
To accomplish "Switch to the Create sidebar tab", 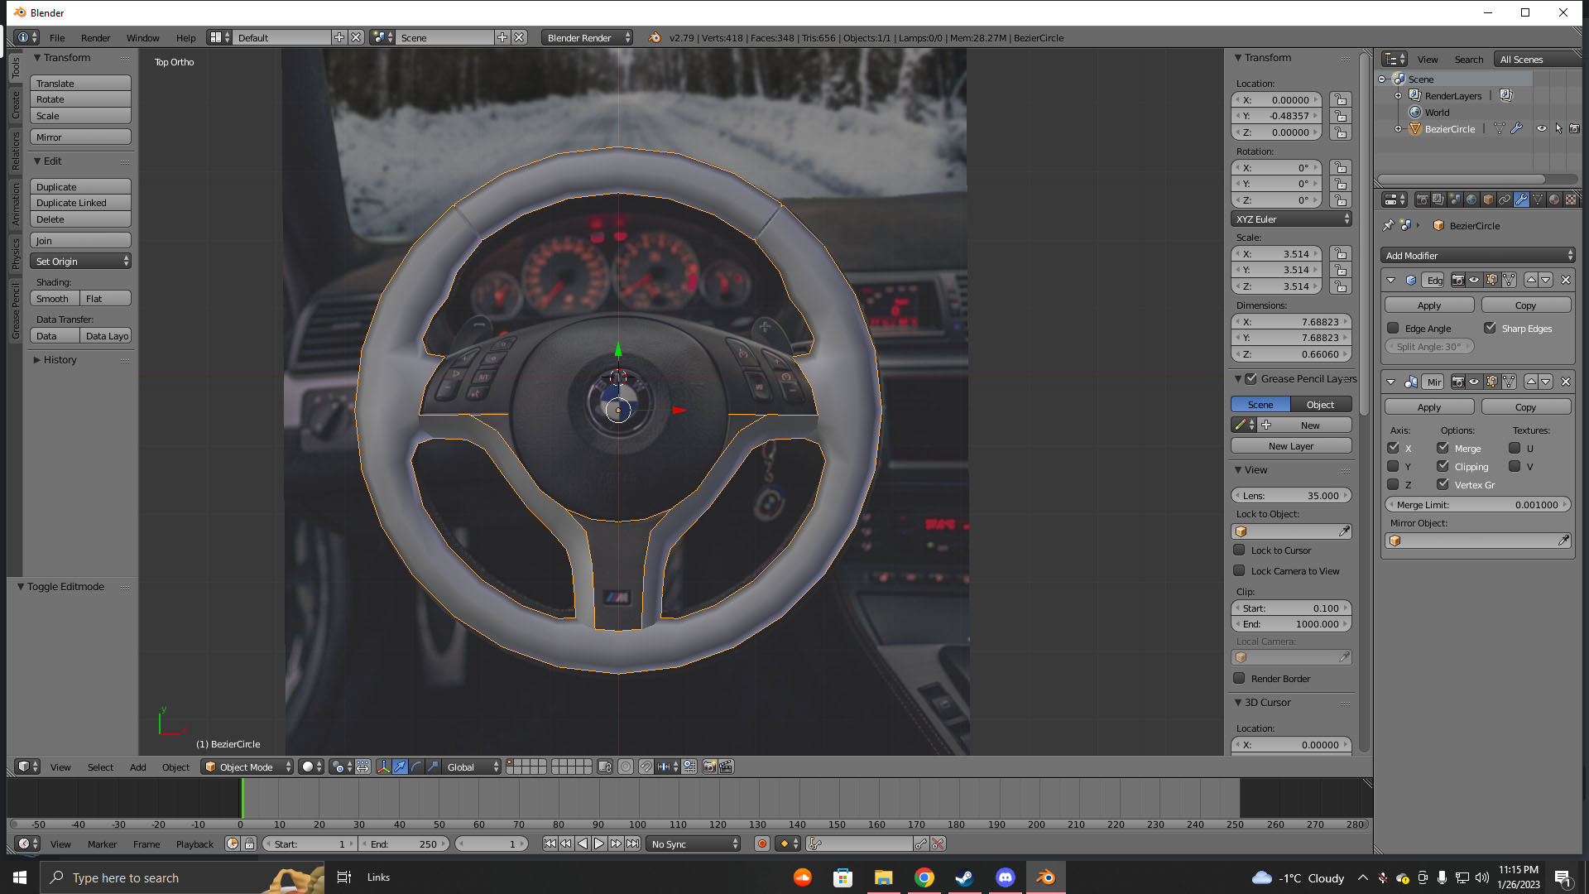I will (x=15, y=105).
